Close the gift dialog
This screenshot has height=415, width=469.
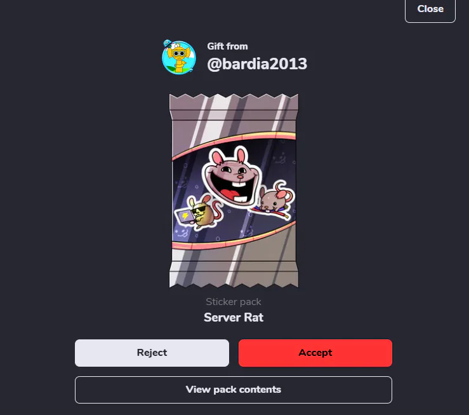[x=430, y=9]
